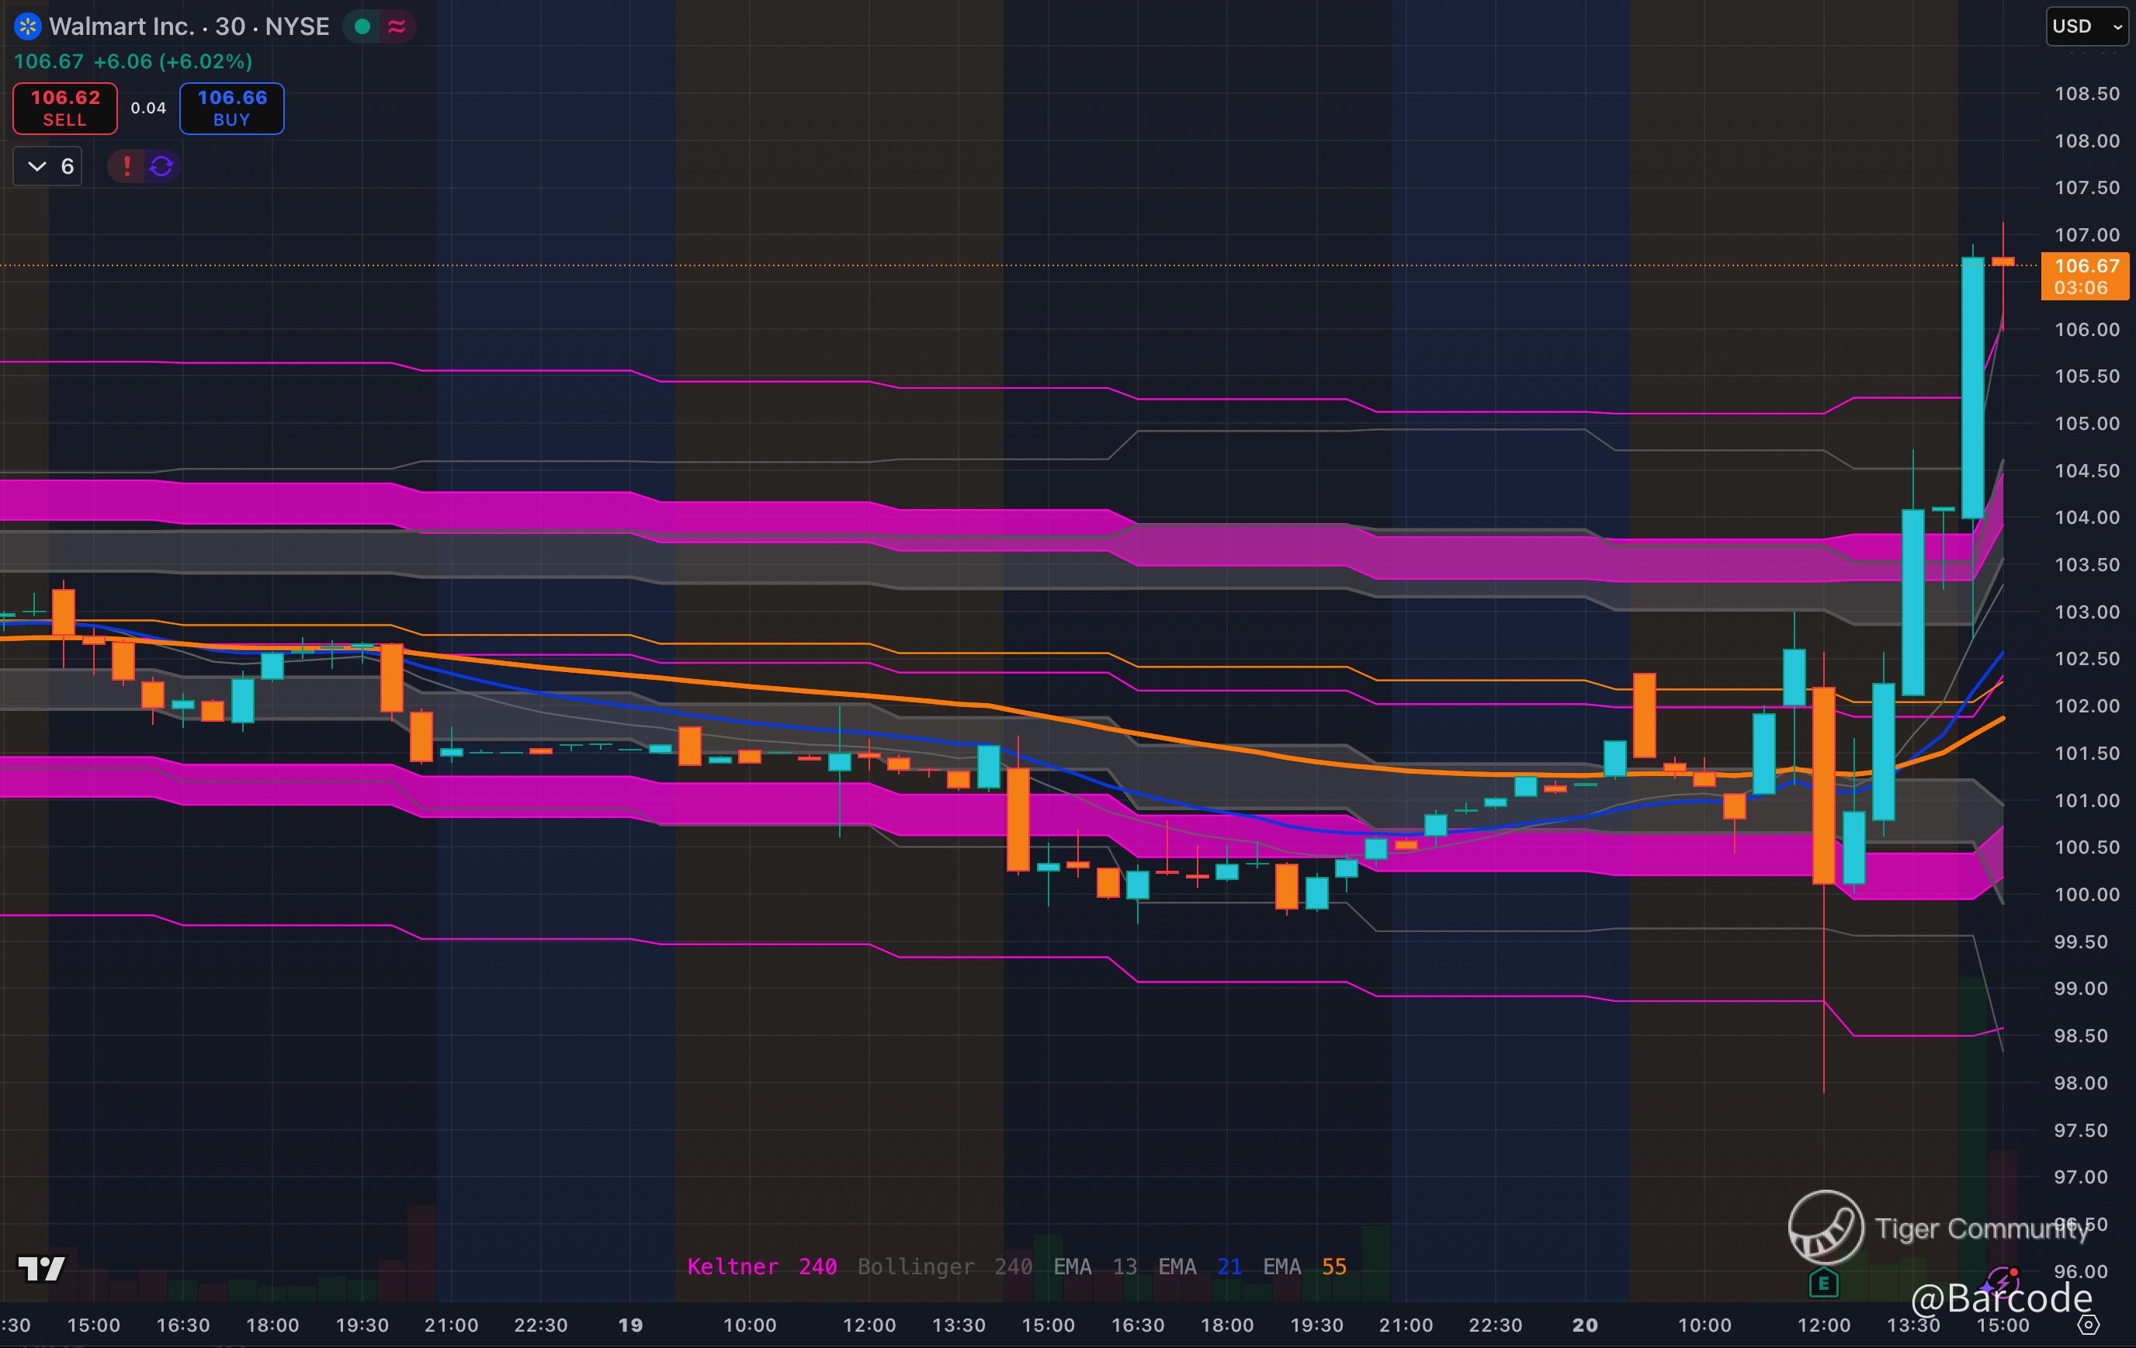
Task: Click the red exclamation warning icon
Action: [x=127, y=166]
